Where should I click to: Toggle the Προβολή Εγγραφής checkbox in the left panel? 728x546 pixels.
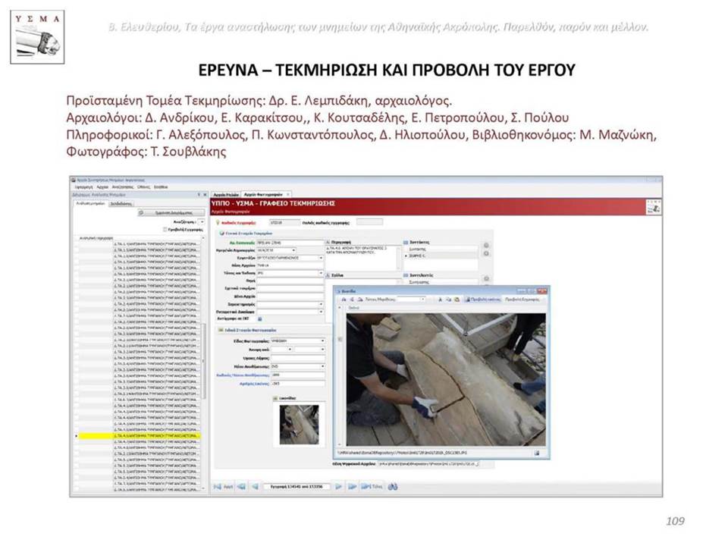165,229
